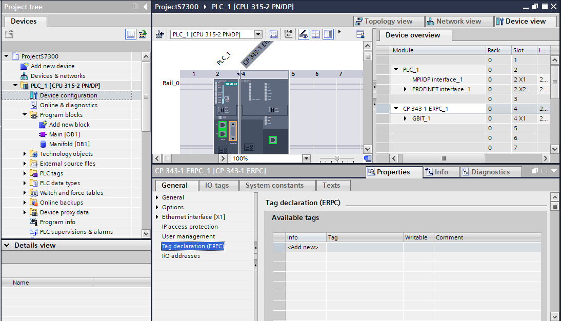Screen dimensions: 561x321
Task: Click the go to network view icon
Action: pos(159,34)
